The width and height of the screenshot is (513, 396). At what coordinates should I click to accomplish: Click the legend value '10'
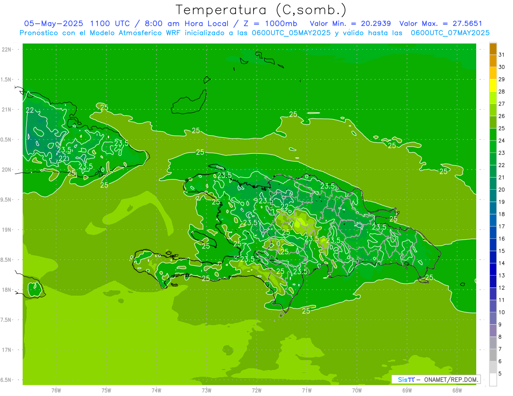point(501,312)
